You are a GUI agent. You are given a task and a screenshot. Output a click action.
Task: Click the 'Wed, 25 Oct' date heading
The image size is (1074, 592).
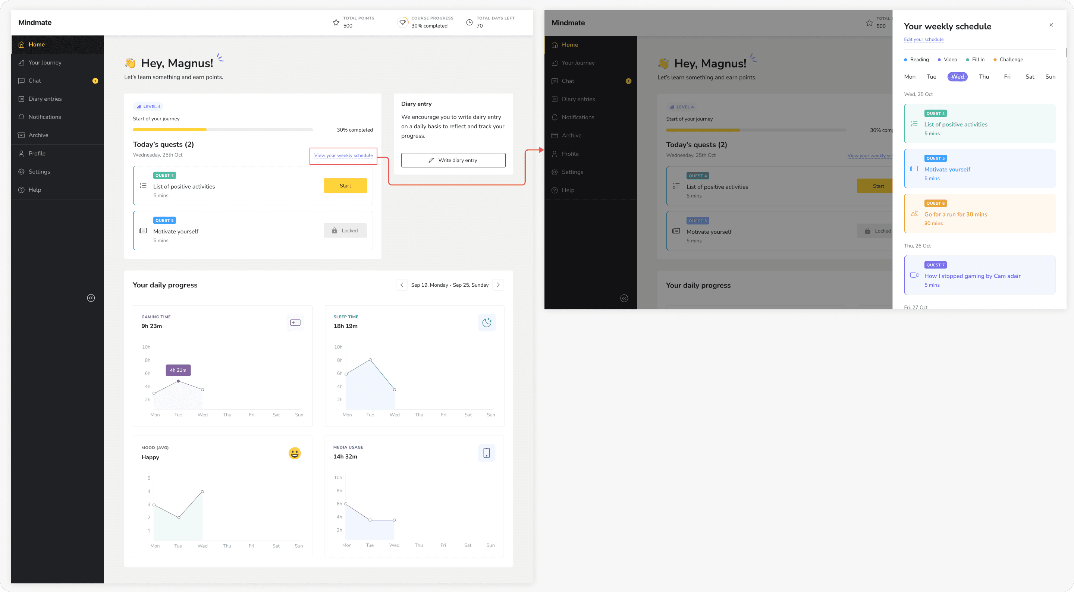point(918,94)
